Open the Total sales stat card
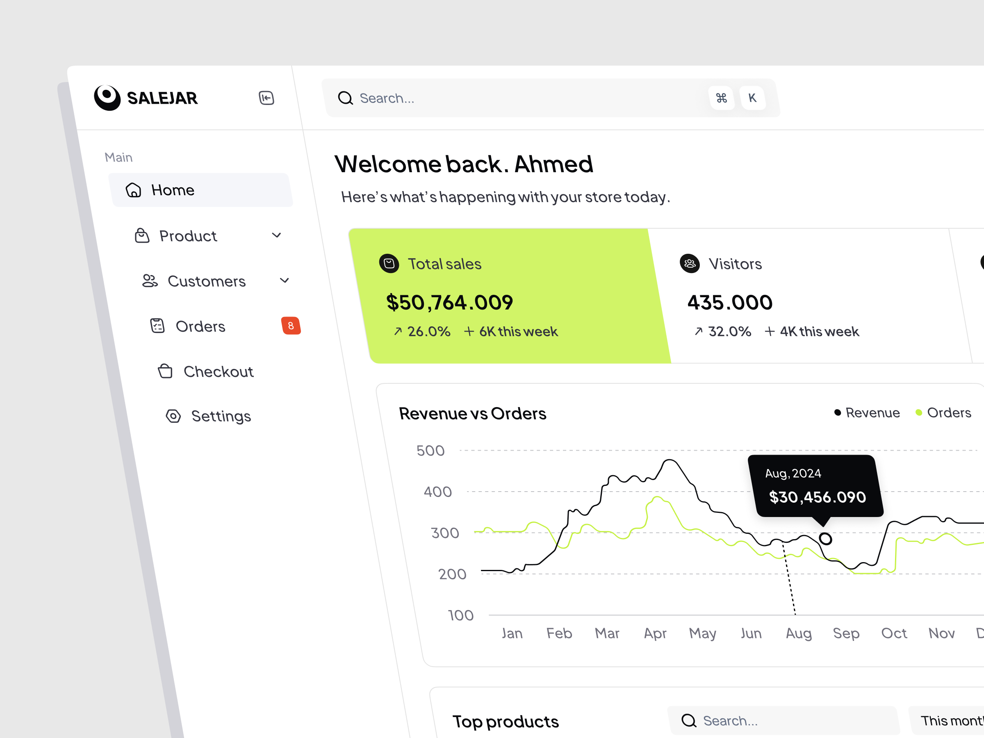Image resolution: width=984 pixels, height=738 pixels. point(509,296)
